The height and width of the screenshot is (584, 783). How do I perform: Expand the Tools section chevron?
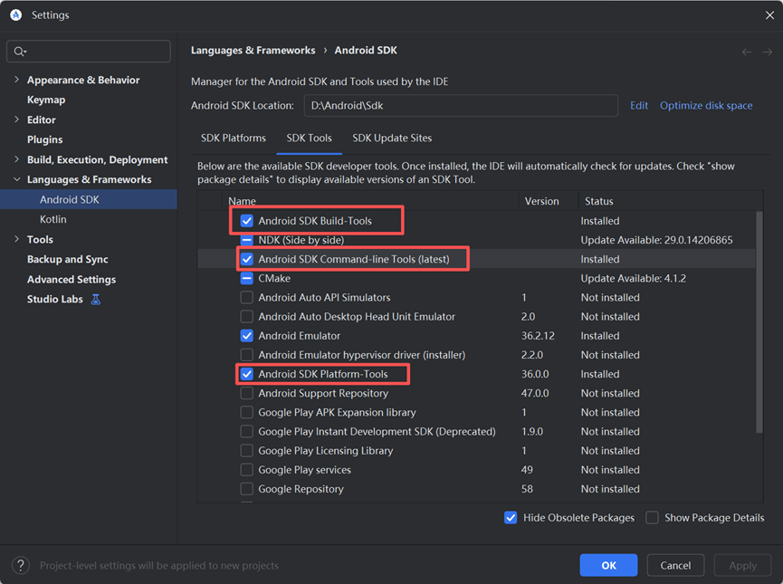[x=17, y=239]
